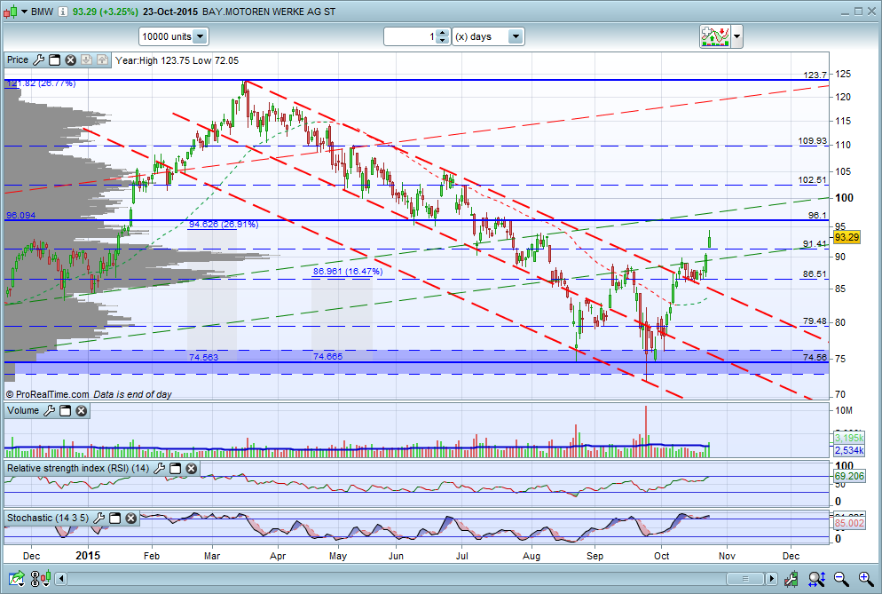Maximize the Stochastic panel
This screenshot has height=594, width=882.
(114, 518)
